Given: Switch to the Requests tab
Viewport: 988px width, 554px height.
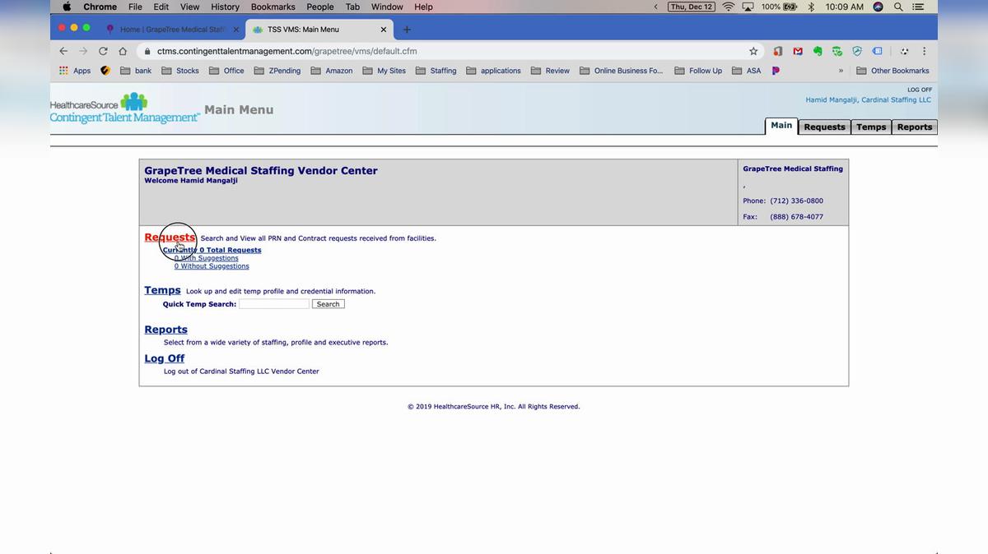Looking at the screenshot, I should 824,127.
